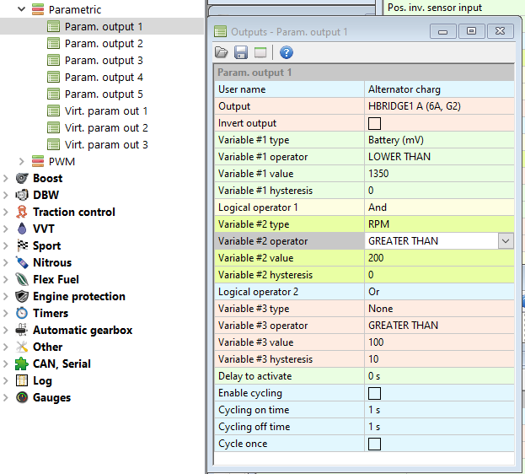Click the Parametric folder icon
Screen dimensions: 525x474
[x=38, y=9]
